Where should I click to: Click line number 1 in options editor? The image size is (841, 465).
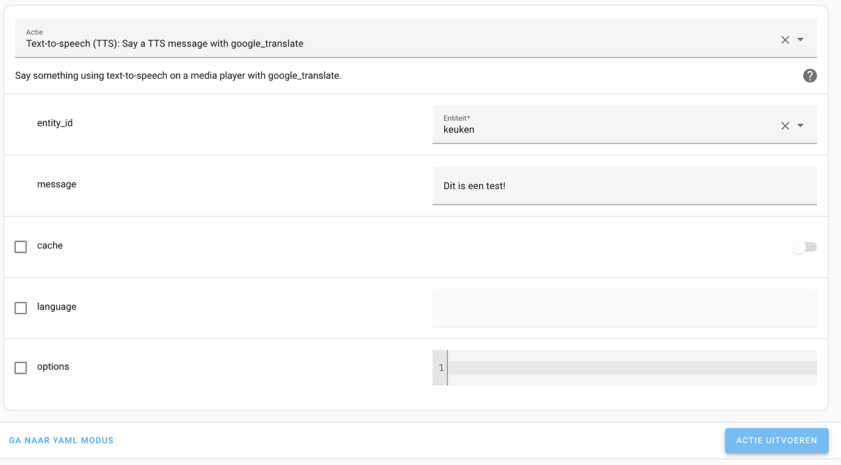coord(441,367)
